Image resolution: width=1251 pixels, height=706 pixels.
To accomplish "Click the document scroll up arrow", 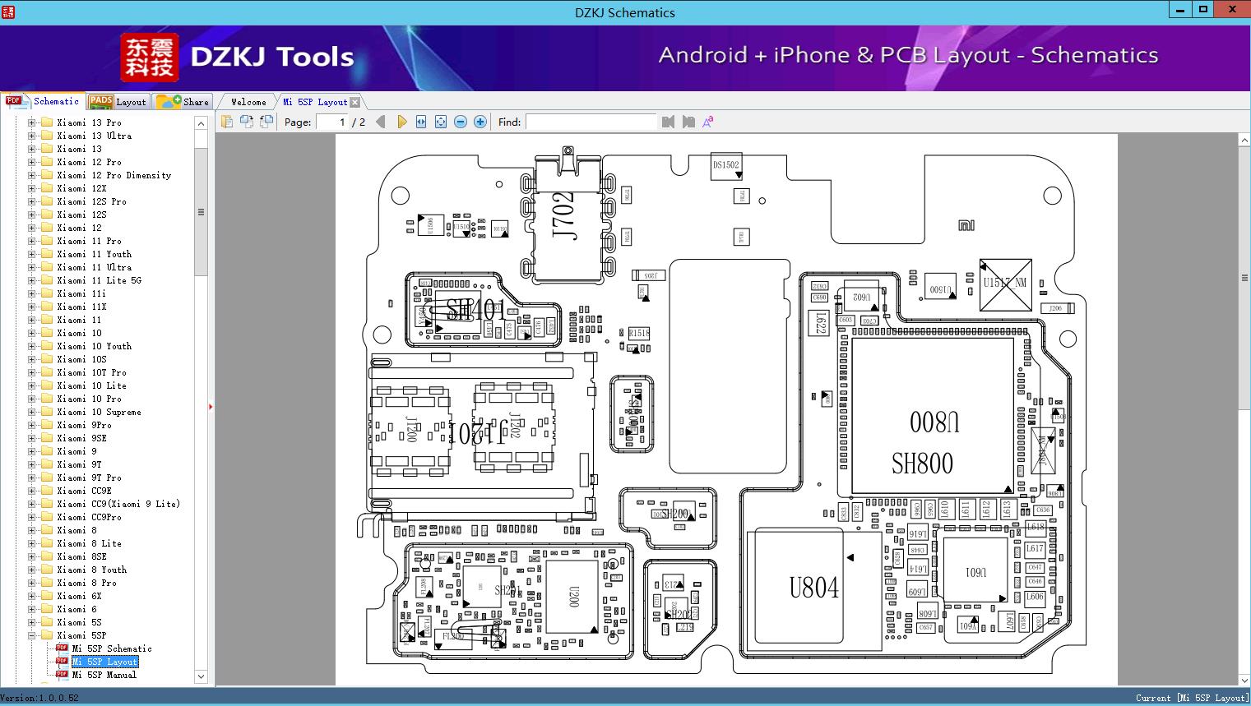I will 1244,141.
